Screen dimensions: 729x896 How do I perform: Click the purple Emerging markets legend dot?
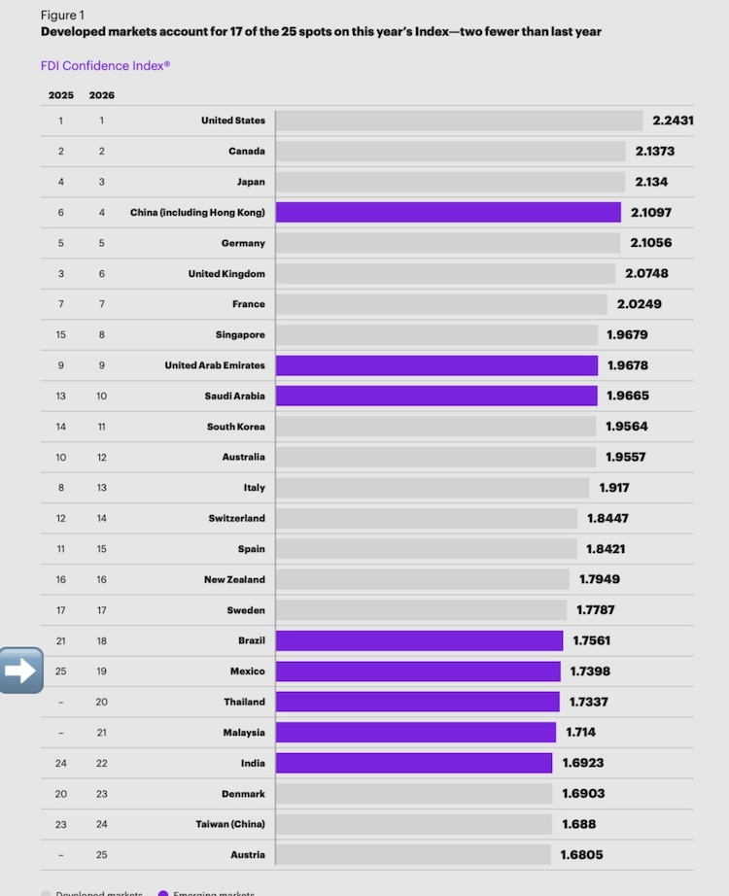(x=162, y=893)
